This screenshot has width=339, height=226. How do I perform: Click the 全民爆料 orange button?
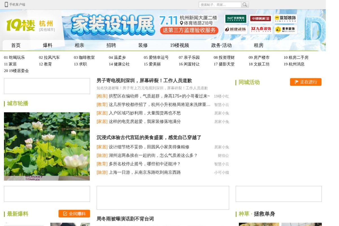74,214
